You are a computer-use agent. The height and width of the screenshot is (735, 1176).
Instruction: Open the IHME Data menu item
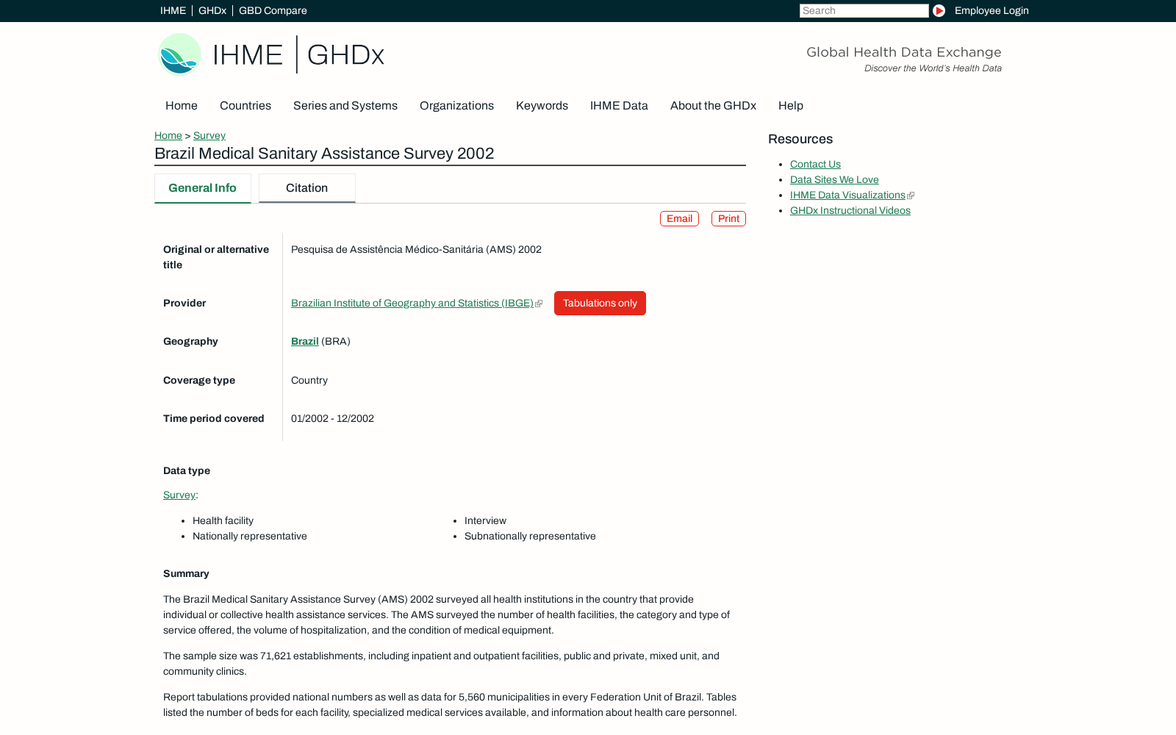click(619, 106)
